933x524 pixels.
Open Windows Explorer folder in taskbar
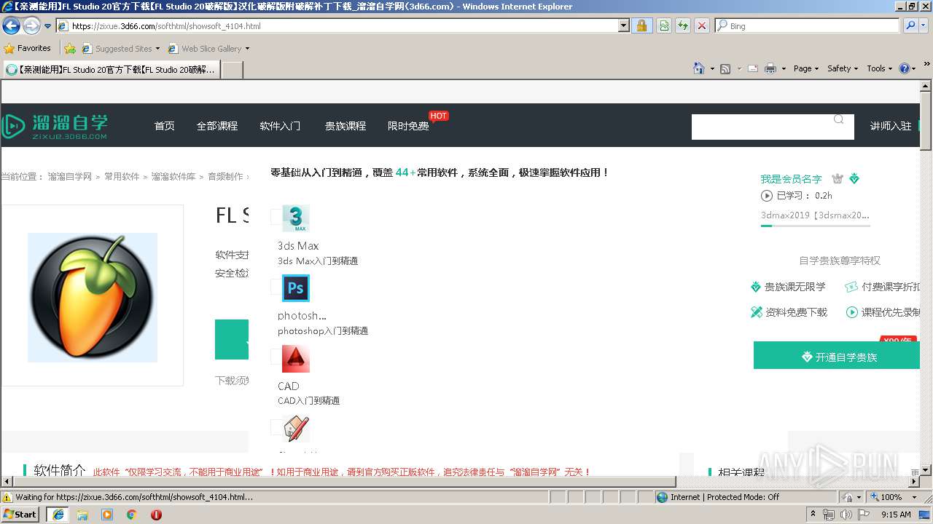point(82,515)
